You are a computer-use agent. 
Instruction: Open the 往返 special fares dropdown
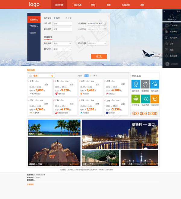pyautogui.click(x=41, y=75)
